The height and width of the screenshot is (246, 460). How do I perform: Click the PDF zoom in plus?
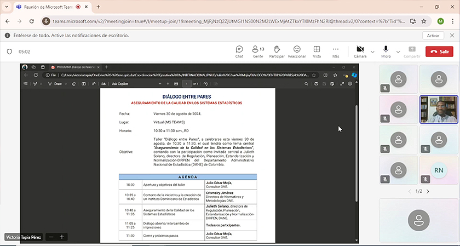(x=168, y=84)
